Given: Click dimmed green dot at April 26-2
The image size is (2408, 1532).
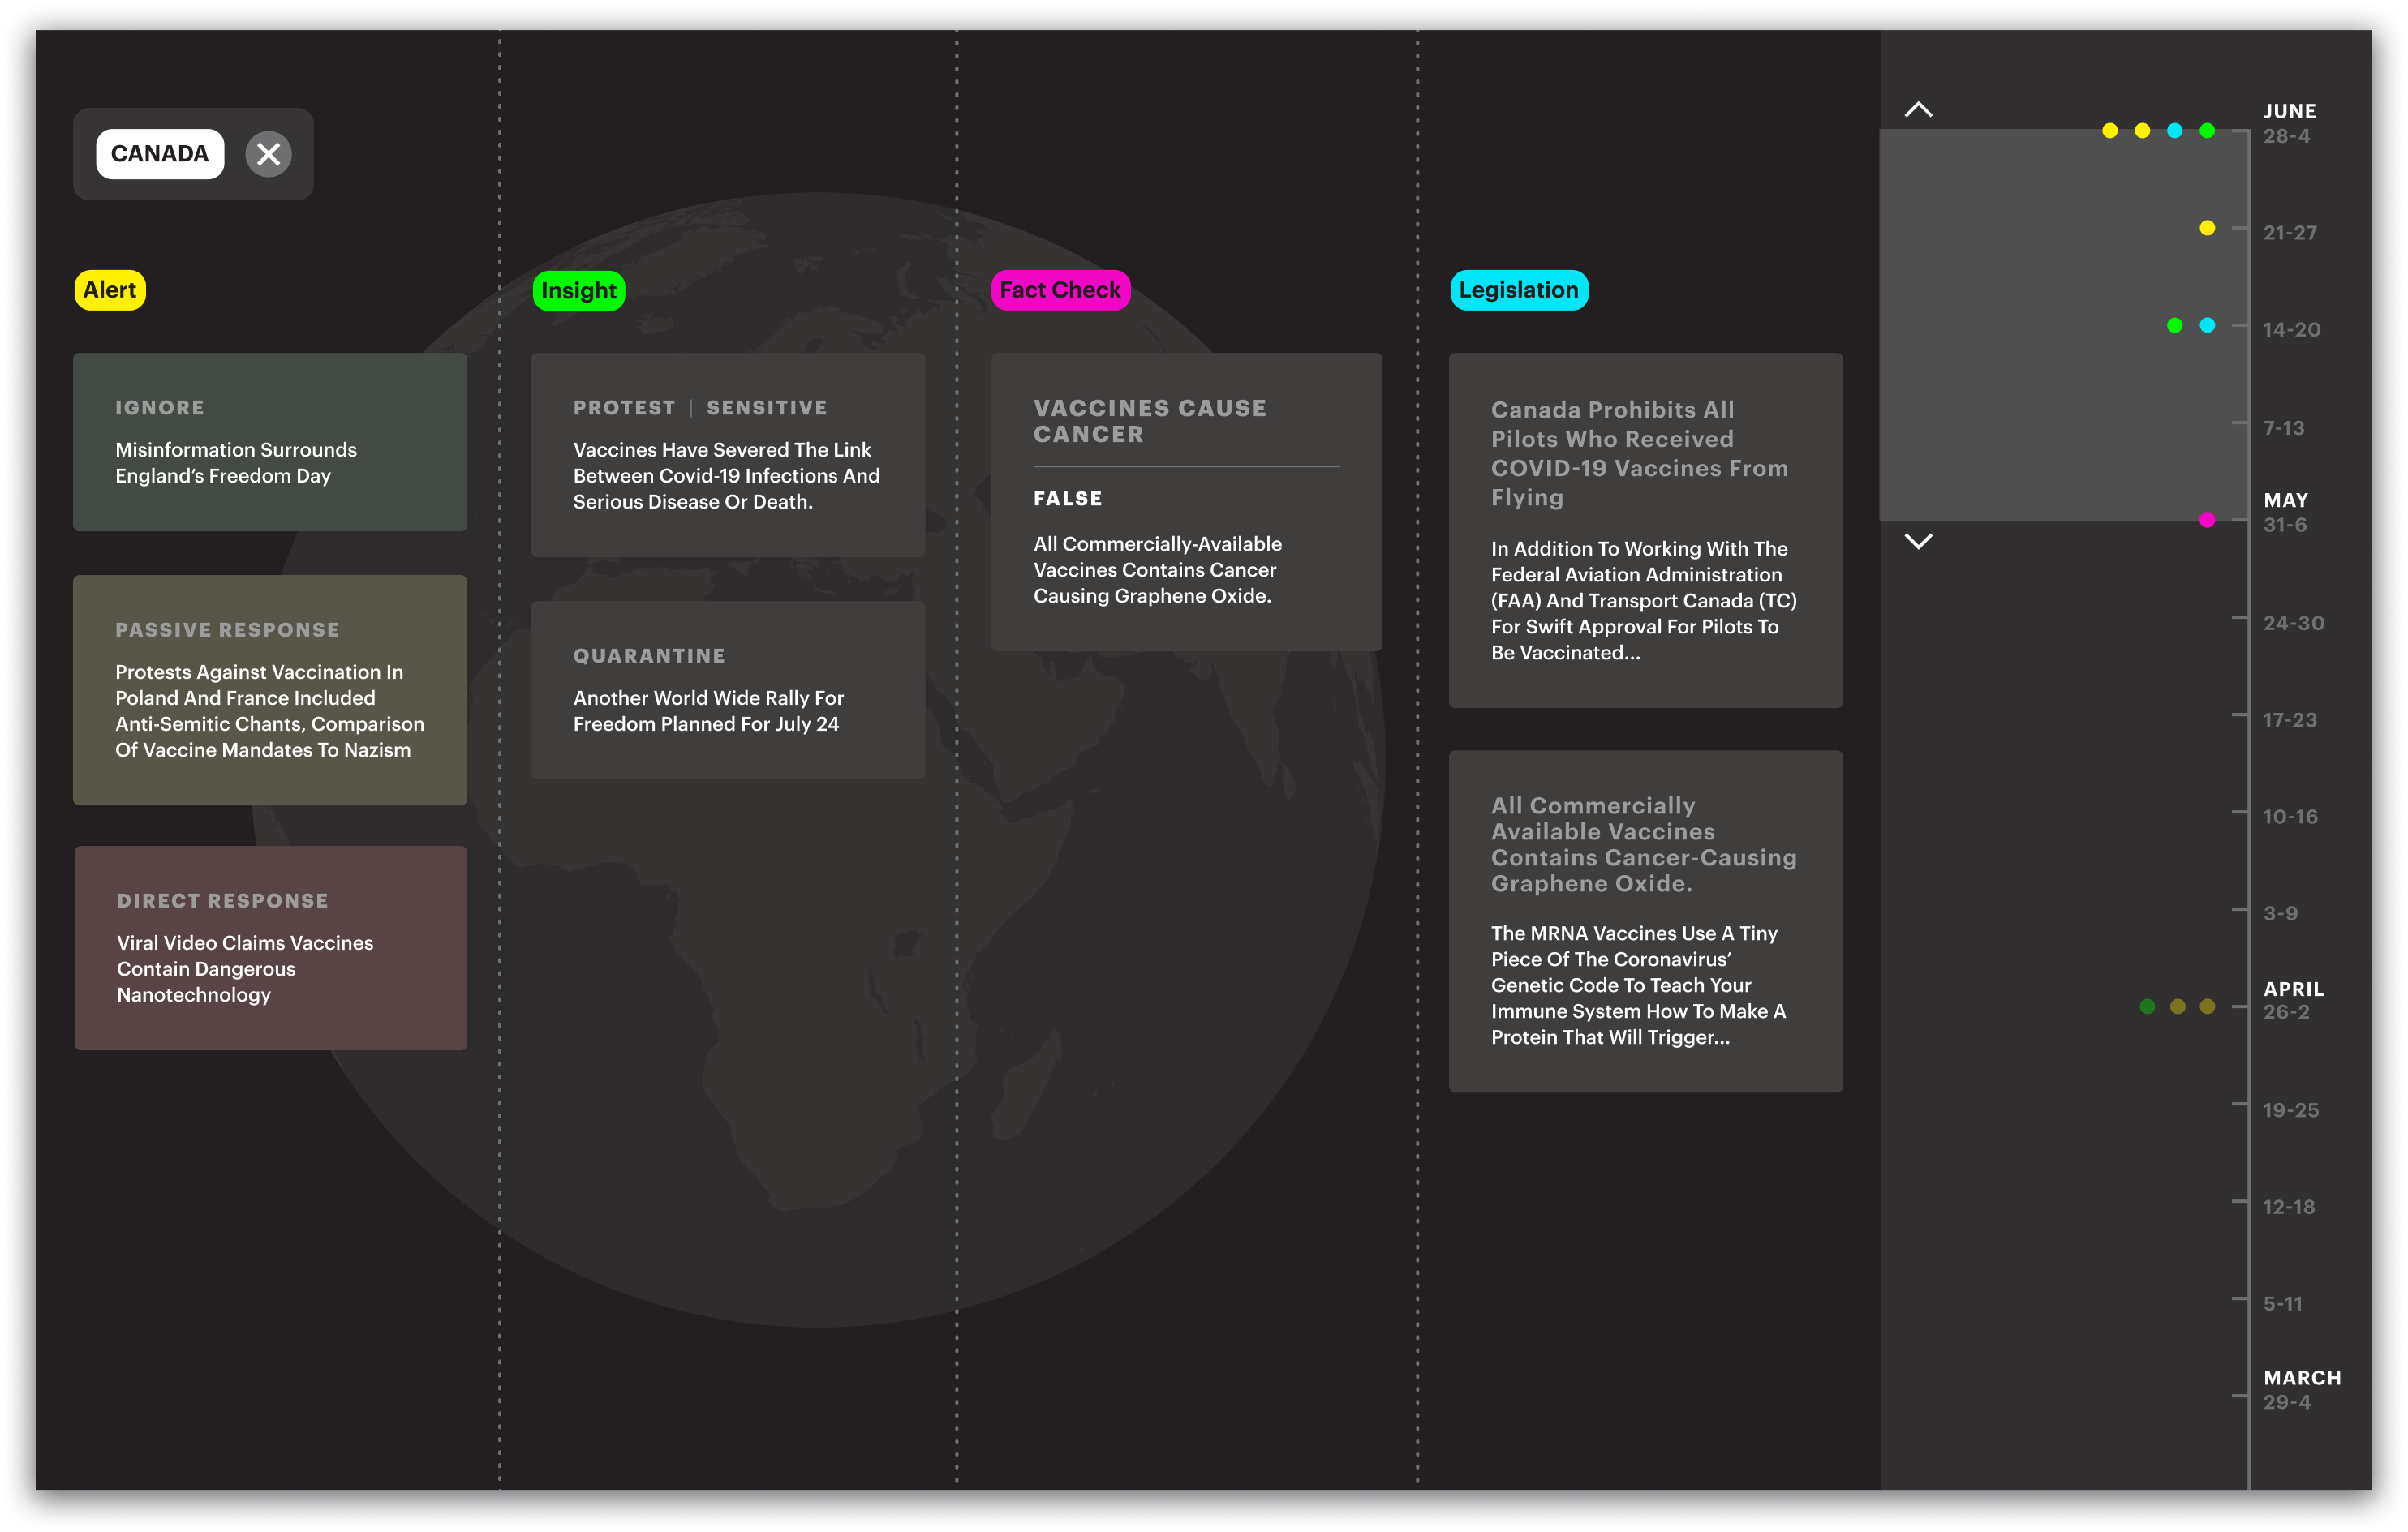Looking at the screenshot, I should (2147, 1006).
